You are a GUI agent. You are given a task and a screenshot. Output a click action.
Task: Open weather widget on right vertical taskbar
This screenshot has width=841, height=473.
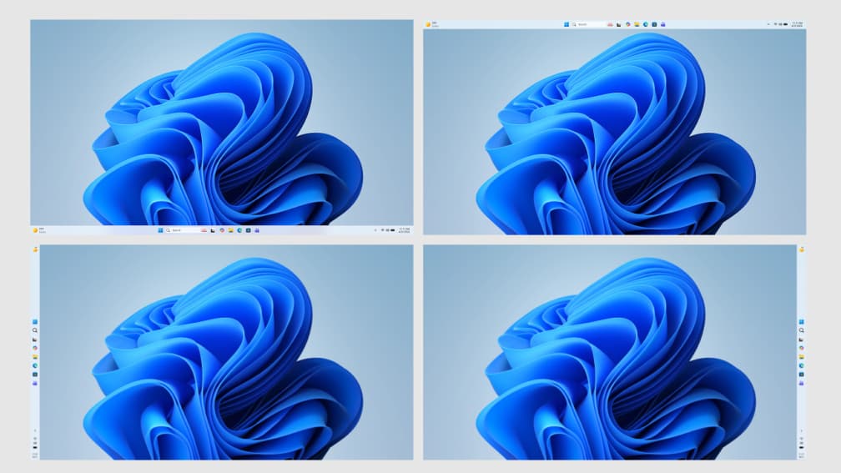[x=802, y=249]
